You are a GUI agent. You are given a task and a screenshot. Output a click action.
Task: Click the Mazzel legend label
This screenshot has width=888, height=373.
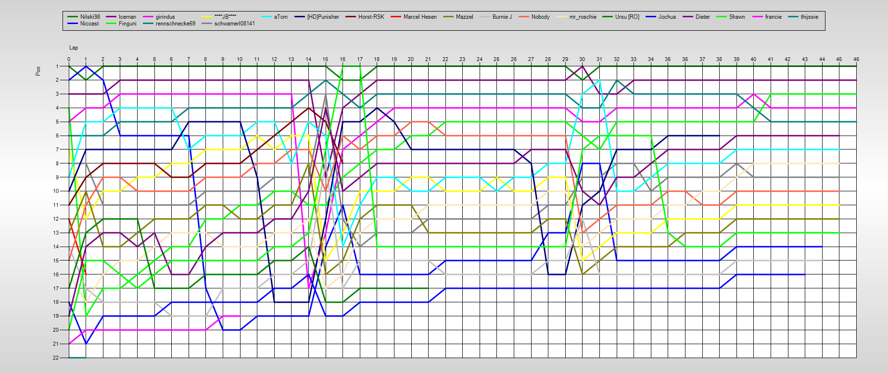pos(464,17)
